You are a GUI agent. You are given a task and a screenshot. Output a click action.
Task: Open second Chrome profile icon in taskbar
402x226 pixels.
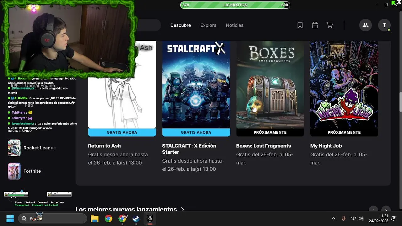(x=122, y=218)
